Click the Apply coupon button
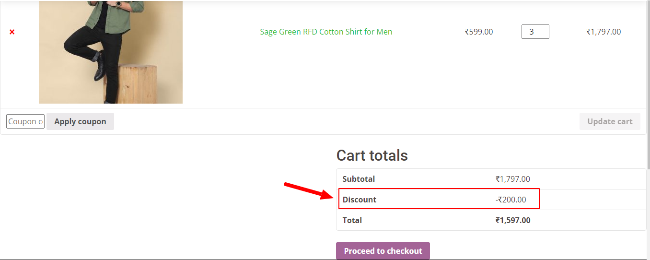Screen dimensions: 650x260 [x=80, y=121]
